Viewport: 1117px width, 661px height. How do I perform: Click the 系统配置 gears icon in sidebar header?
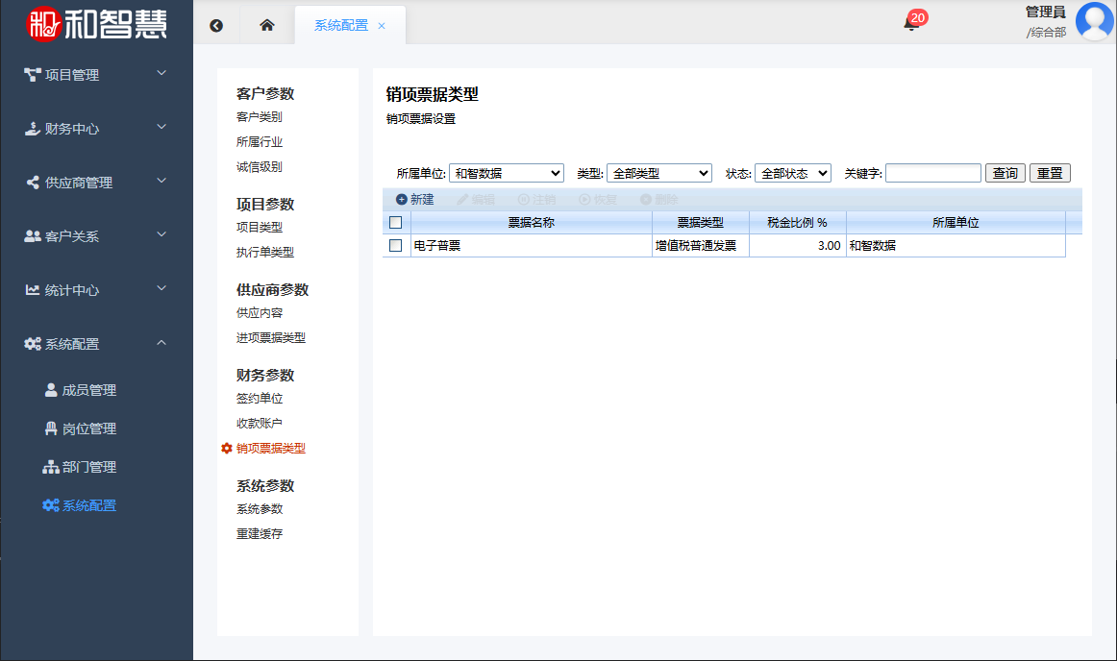pyautogui.click(x=32, y=344)
